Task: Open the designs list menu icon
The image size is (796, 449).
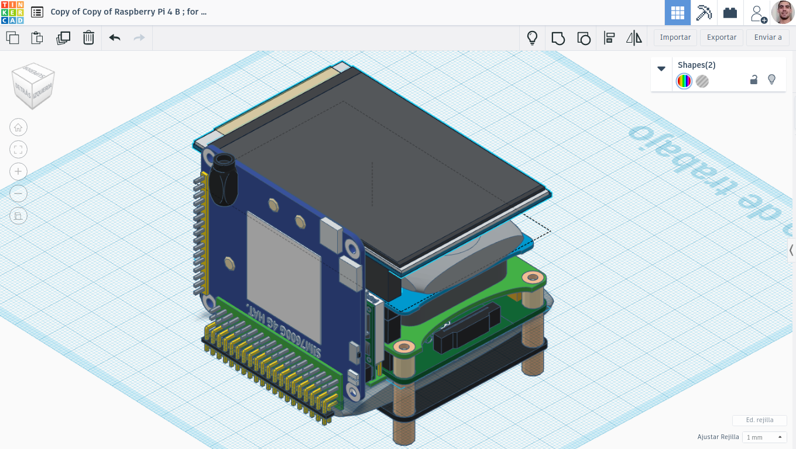Action: click(37, 12)
